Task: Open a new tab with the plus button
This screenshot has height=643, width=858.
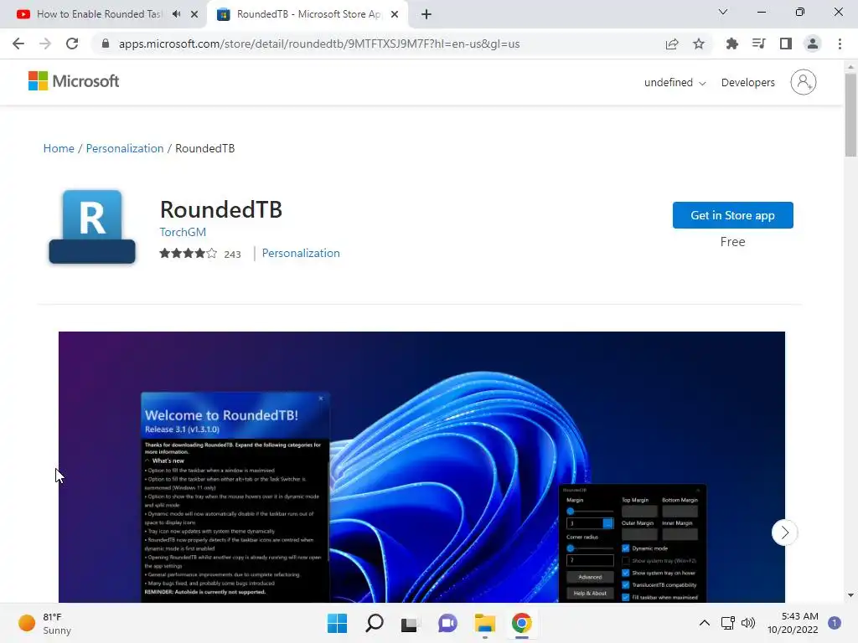Action: point(426,14)
